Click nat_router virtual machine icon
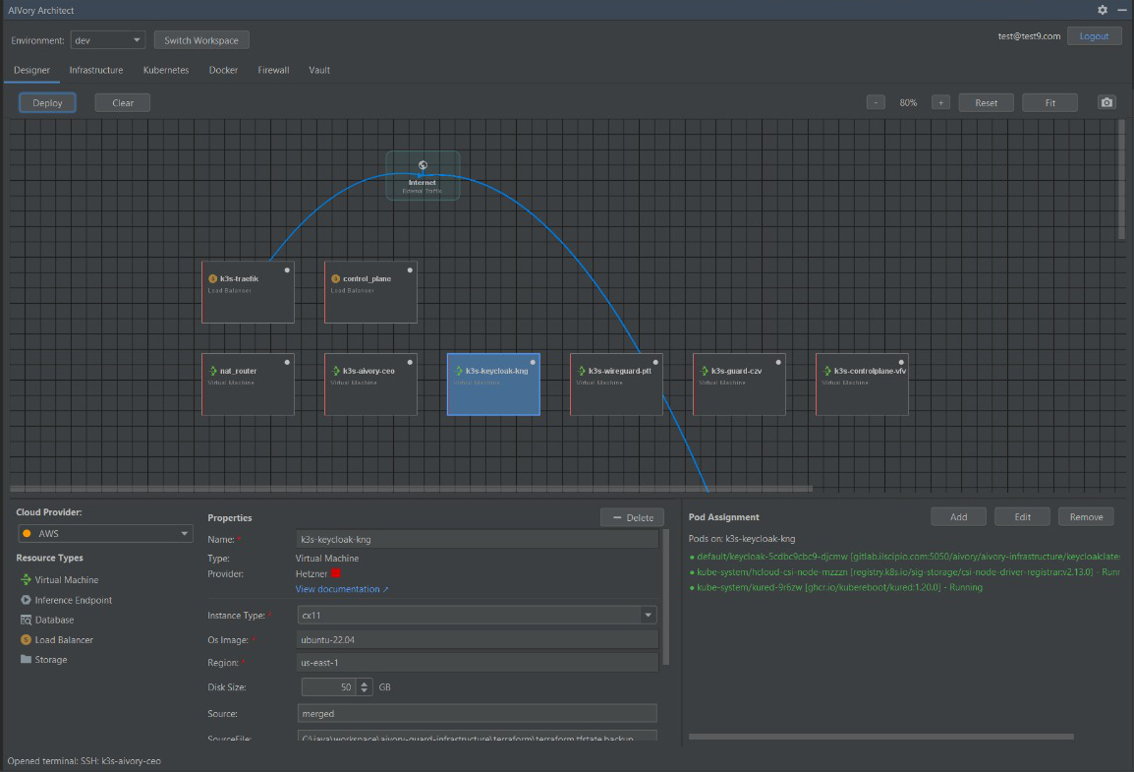 (x=212, y=371)
